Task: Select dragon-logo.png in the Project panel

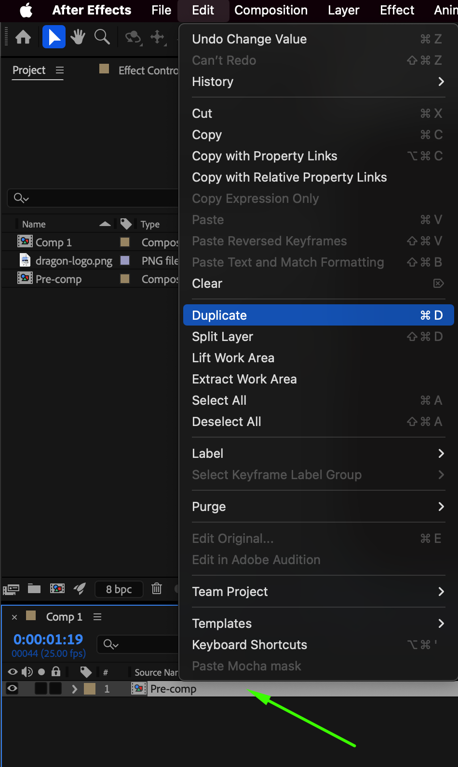Action: [74, 261]
